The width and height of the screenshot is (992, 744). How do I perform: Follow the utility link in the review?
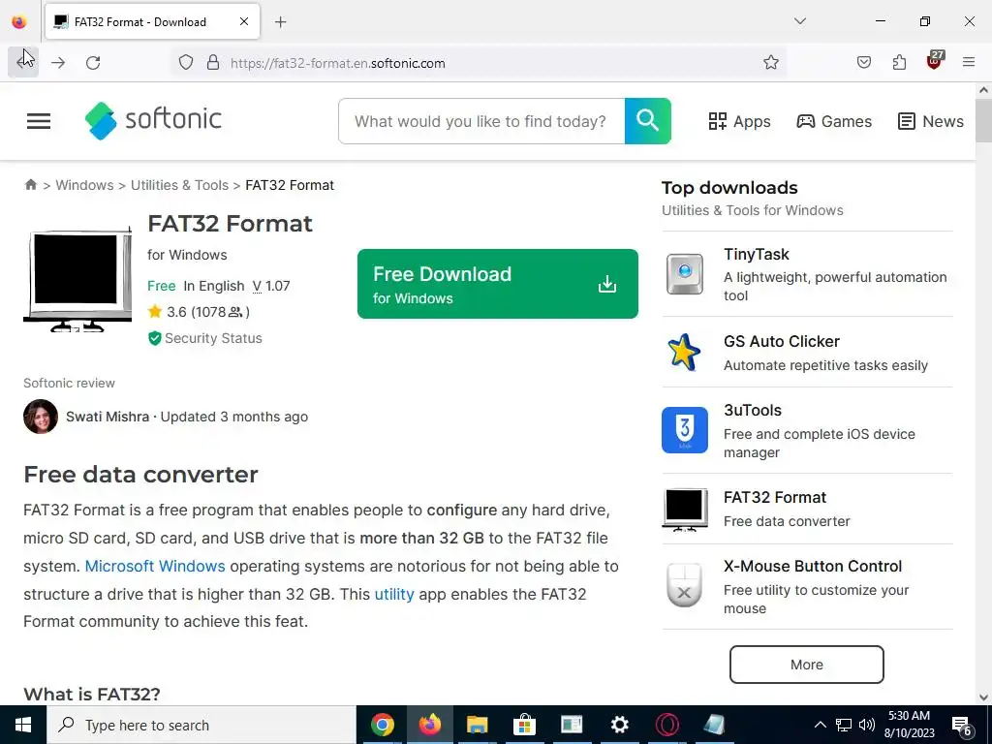pos(394,595)
